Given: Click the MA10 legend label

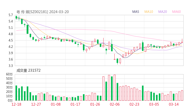Looking at the screenshot, I should [149, 12].
